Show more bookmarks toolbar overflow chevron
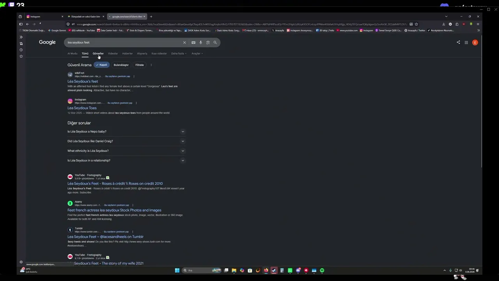The image size is (499, 281). click(478, 30)
